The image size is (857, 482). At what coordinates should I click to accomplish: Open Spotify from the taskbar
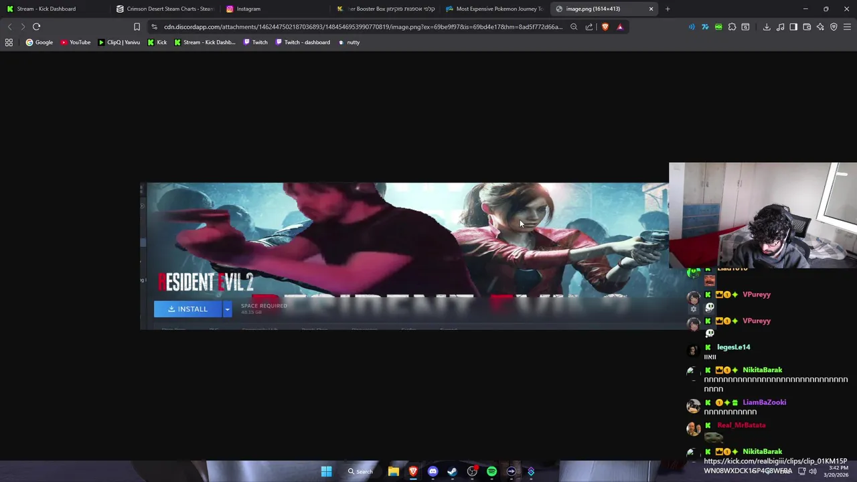491,471
